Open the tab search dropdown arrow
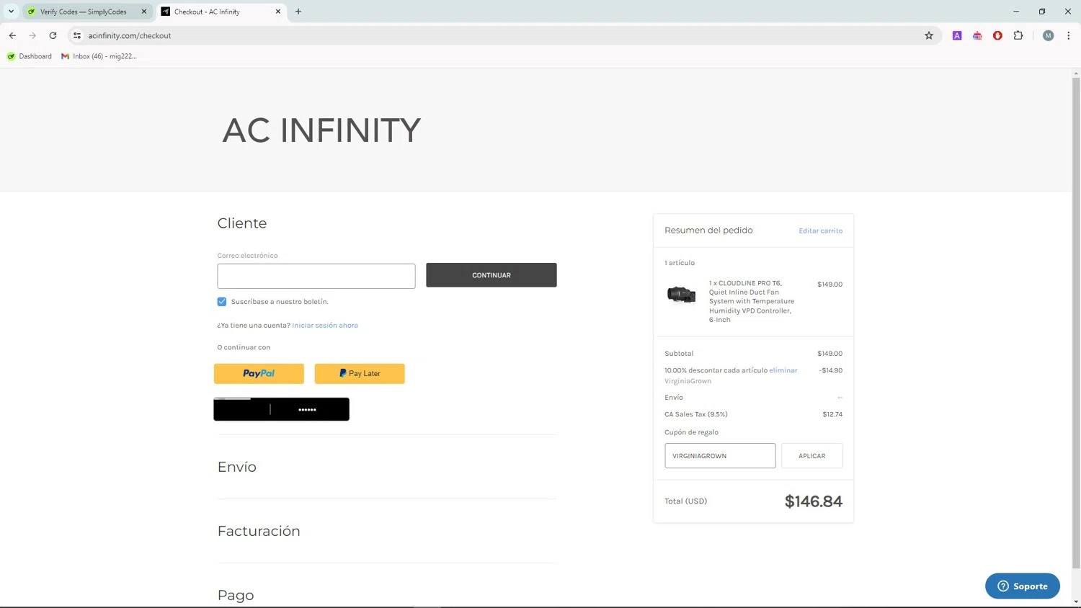 click(x=11, y=12)
